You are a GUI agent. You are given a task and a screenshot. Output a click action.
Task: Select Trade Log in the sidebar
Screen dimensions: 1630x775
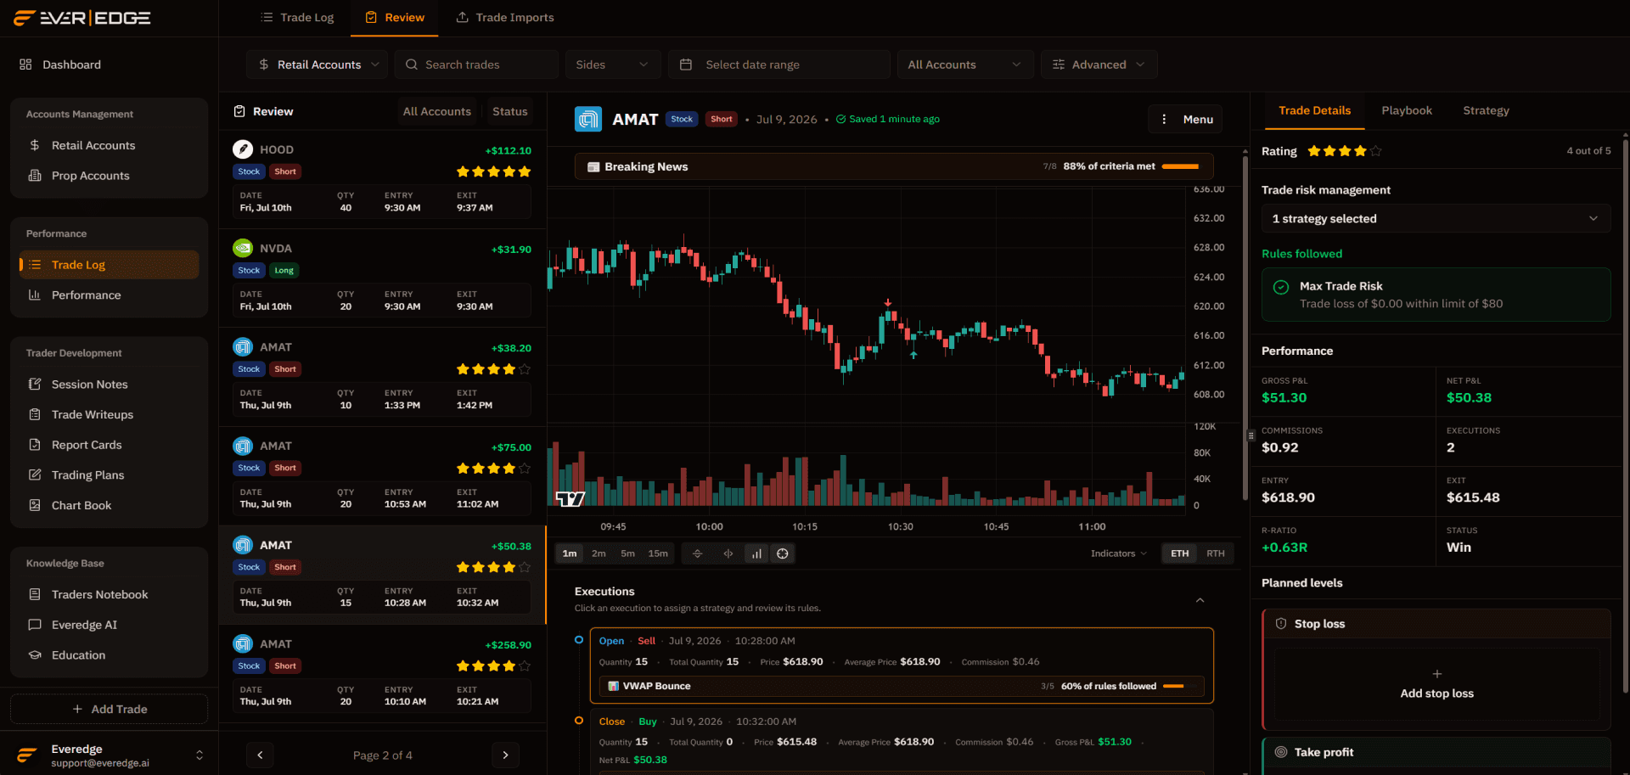(109, 265)
